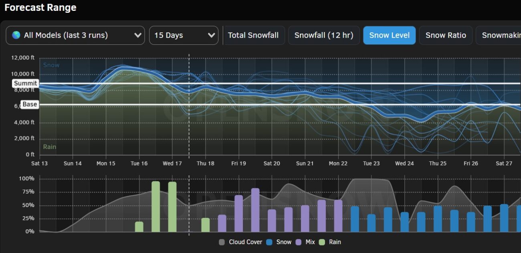This screenshot has height=253, width=521.
Task: Click the first blue snow bar after Mon 22
Action: click(x=355, y=219)
